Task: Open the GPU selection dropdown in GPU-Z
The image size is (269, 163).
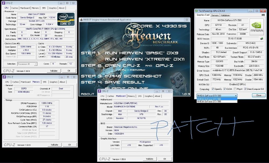Action: click(x=217, y=95)
